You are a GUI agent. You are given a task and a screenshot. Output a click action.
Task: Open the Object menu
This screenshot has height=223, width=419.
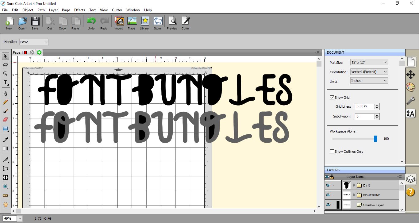tap(28, 10)
